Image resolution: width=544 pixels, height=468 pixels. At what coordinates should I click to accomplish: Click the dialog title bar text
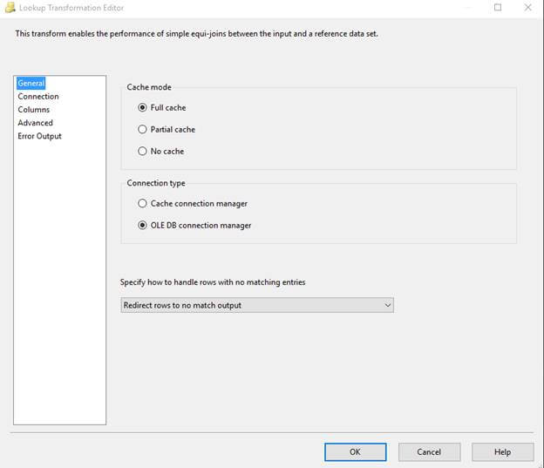[x=71, y=8]
